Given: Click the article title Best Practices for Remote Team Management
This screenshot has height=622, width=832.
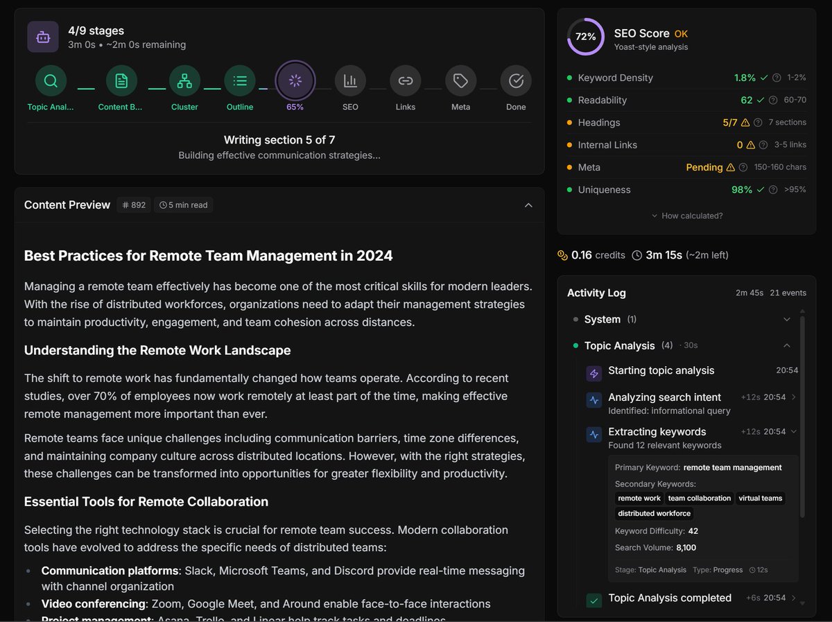Looking at the screenshot, I should point(209,256).
